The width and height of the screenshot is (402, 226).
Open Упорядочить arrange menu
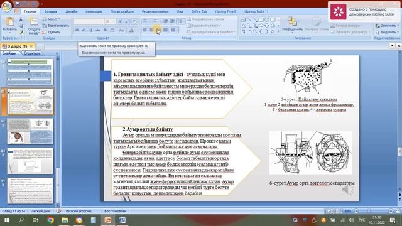[292, 24]
